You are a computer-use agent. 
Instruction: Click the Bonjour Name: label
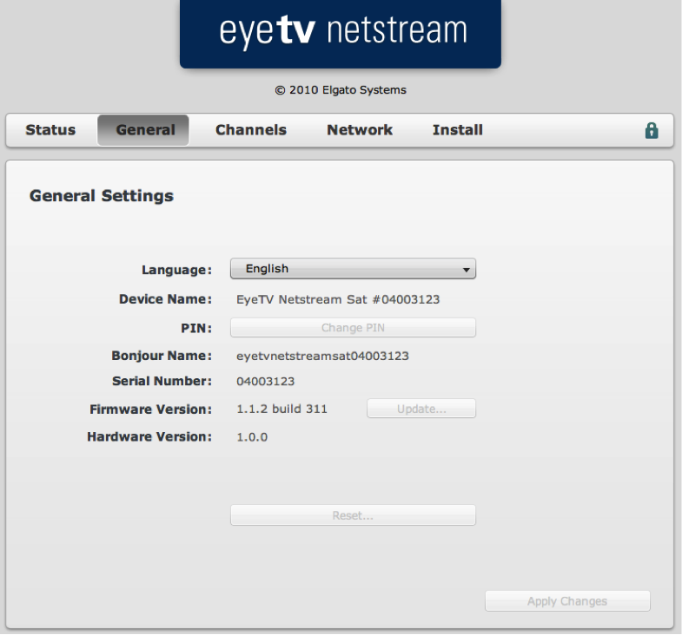(162, 356)
